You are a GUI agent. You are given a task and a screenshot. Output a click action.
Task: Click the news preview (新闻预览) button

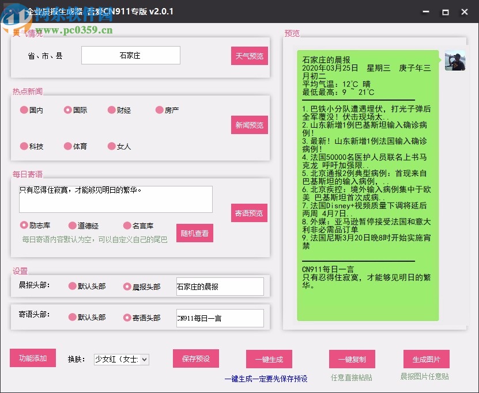point(249,125)
